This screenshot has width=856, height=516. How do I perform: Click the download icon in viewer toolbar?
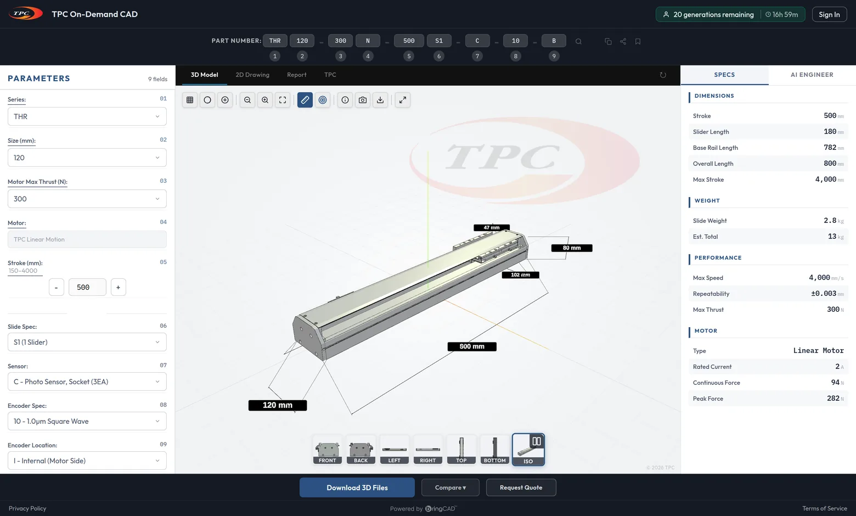tap(380, 100)
